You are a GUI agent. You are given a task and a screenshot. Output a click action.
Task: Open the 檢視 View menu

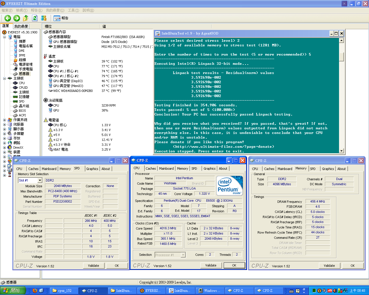pyautogui.click(x=22, y=10)
